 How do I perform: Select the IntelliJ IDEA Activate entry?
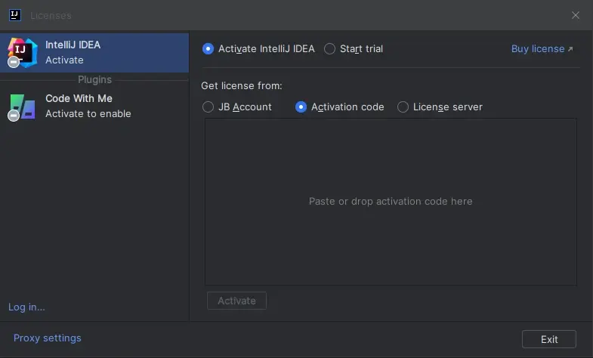coord(94,52)
